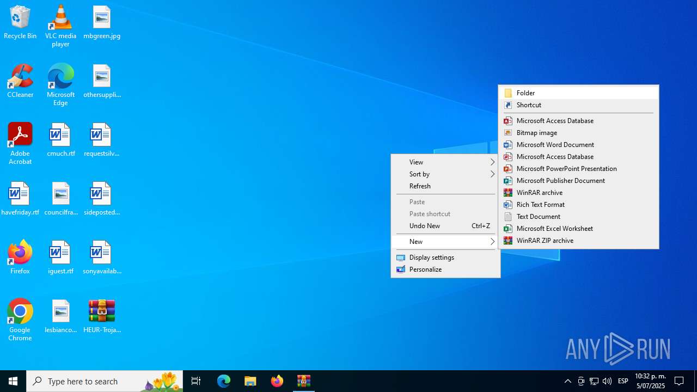This screenshot has height=392, width=697.
Task: Select the cmuch.rtf desktop file
Action: (x=60, y=140)
